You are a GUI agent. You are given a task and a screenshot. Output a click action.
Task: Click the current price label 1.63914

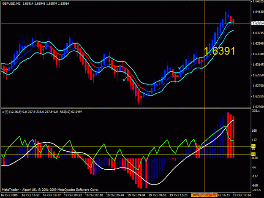point(258,23)
